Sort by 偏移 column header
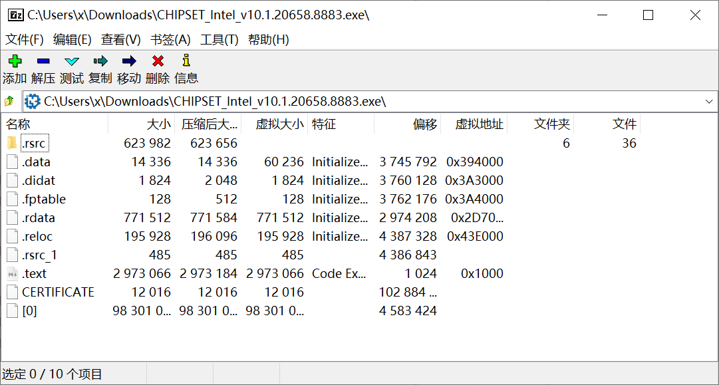 click(x=407, y=124)
